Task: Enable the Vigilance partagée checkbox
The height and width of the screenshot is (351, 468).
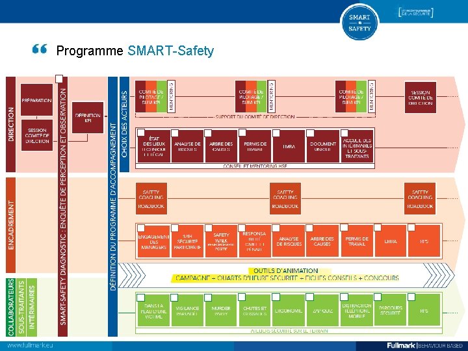Action: click(174, 298)
